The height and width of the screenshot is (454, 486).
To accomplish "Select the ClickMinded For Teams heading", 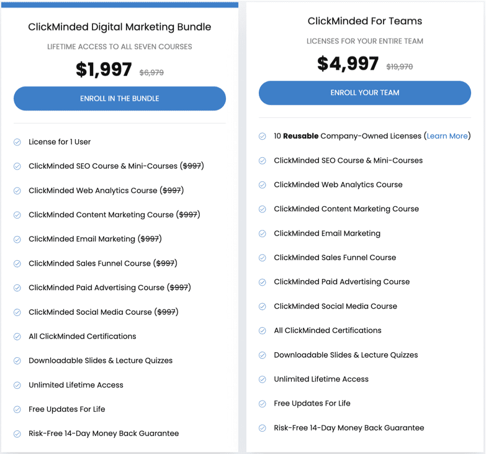I will 365,21.
